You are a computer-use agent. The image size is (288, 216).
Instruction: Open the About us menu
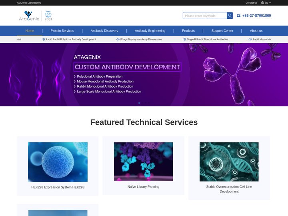(x=256, y=31)
